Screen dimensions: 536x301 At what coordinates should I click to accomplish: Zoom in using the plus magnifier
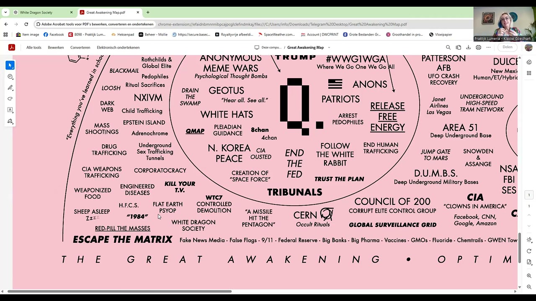(x=529, y=276)
